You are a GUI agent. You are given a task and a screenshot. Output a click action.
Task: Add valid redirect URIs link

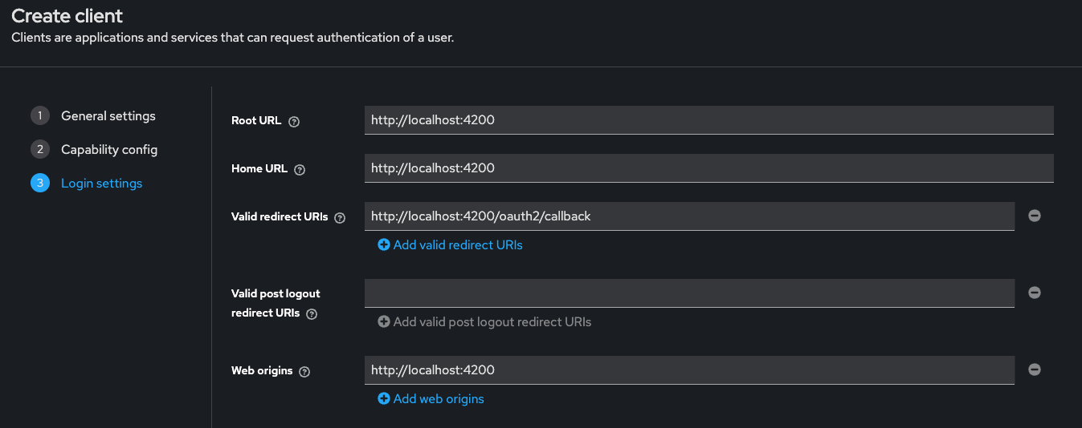(x=458, y=244)
